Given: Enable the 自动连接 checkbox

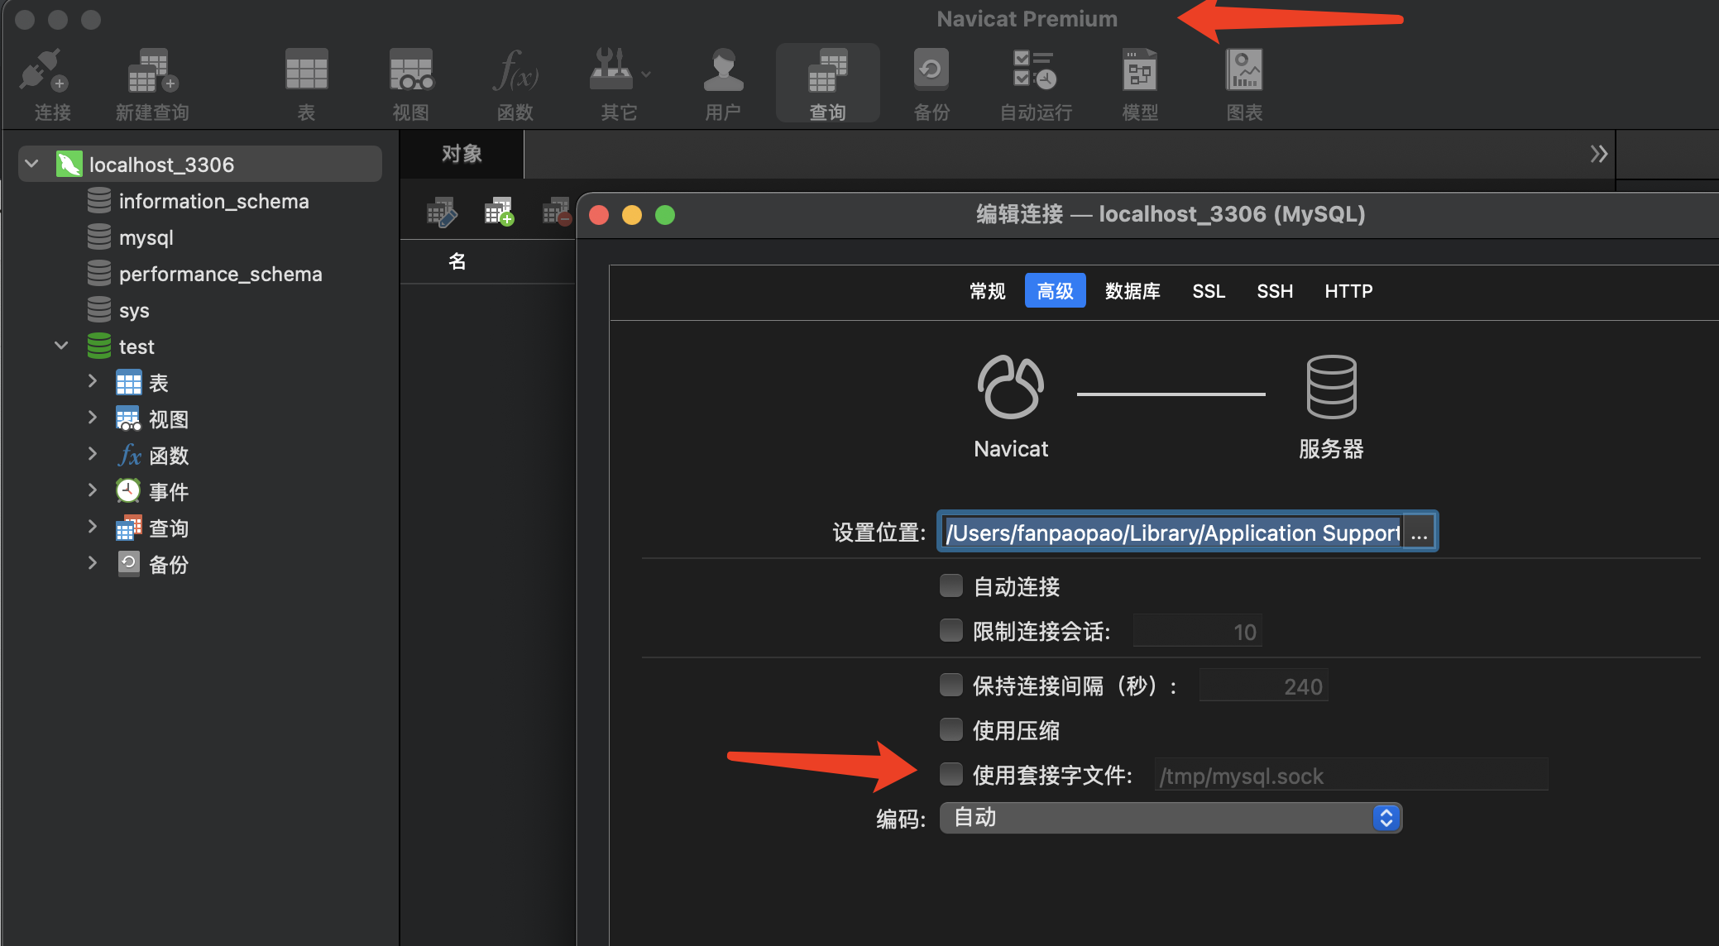Looking at the screenshot, I should point(951,585).
